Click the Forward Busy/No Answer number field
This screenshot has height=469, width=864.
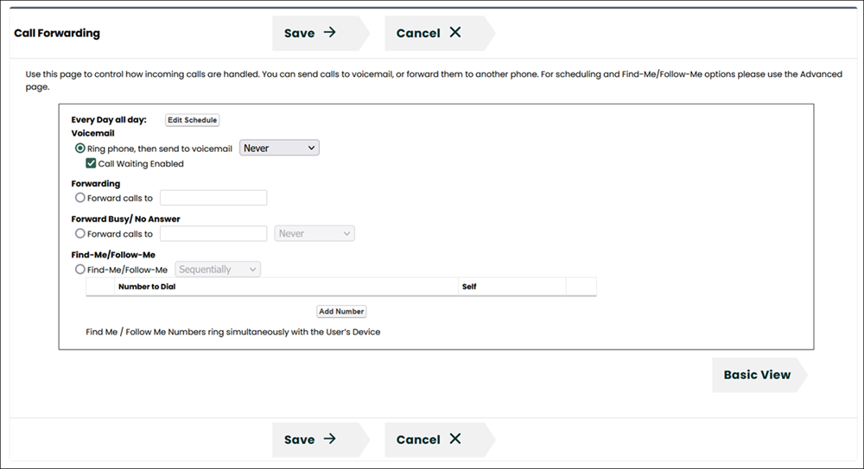coord(213,233)
